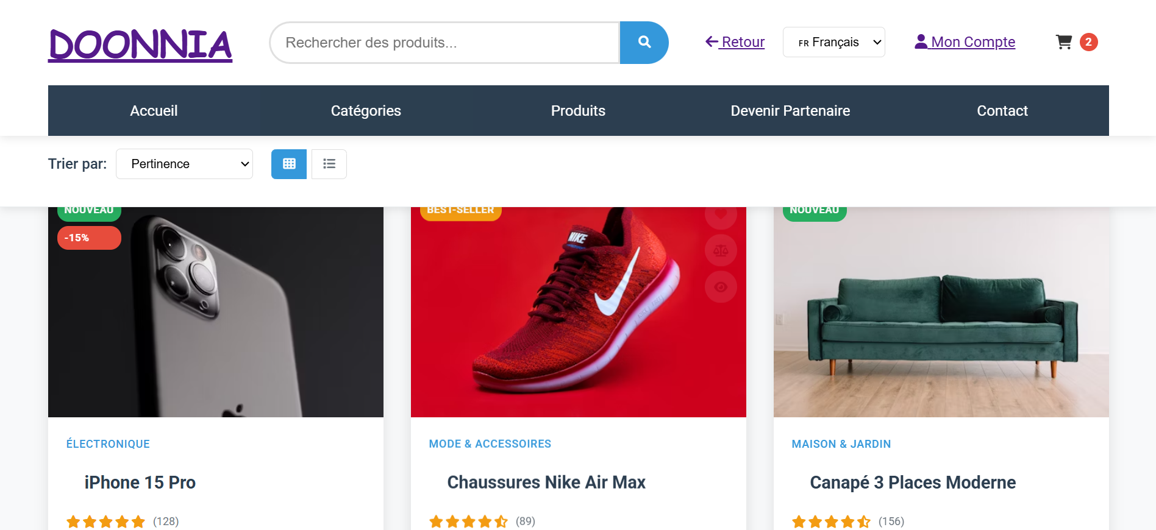Toggle the NOUVEAU badge on iPhone 15 Pro

[x=89, y=210]
